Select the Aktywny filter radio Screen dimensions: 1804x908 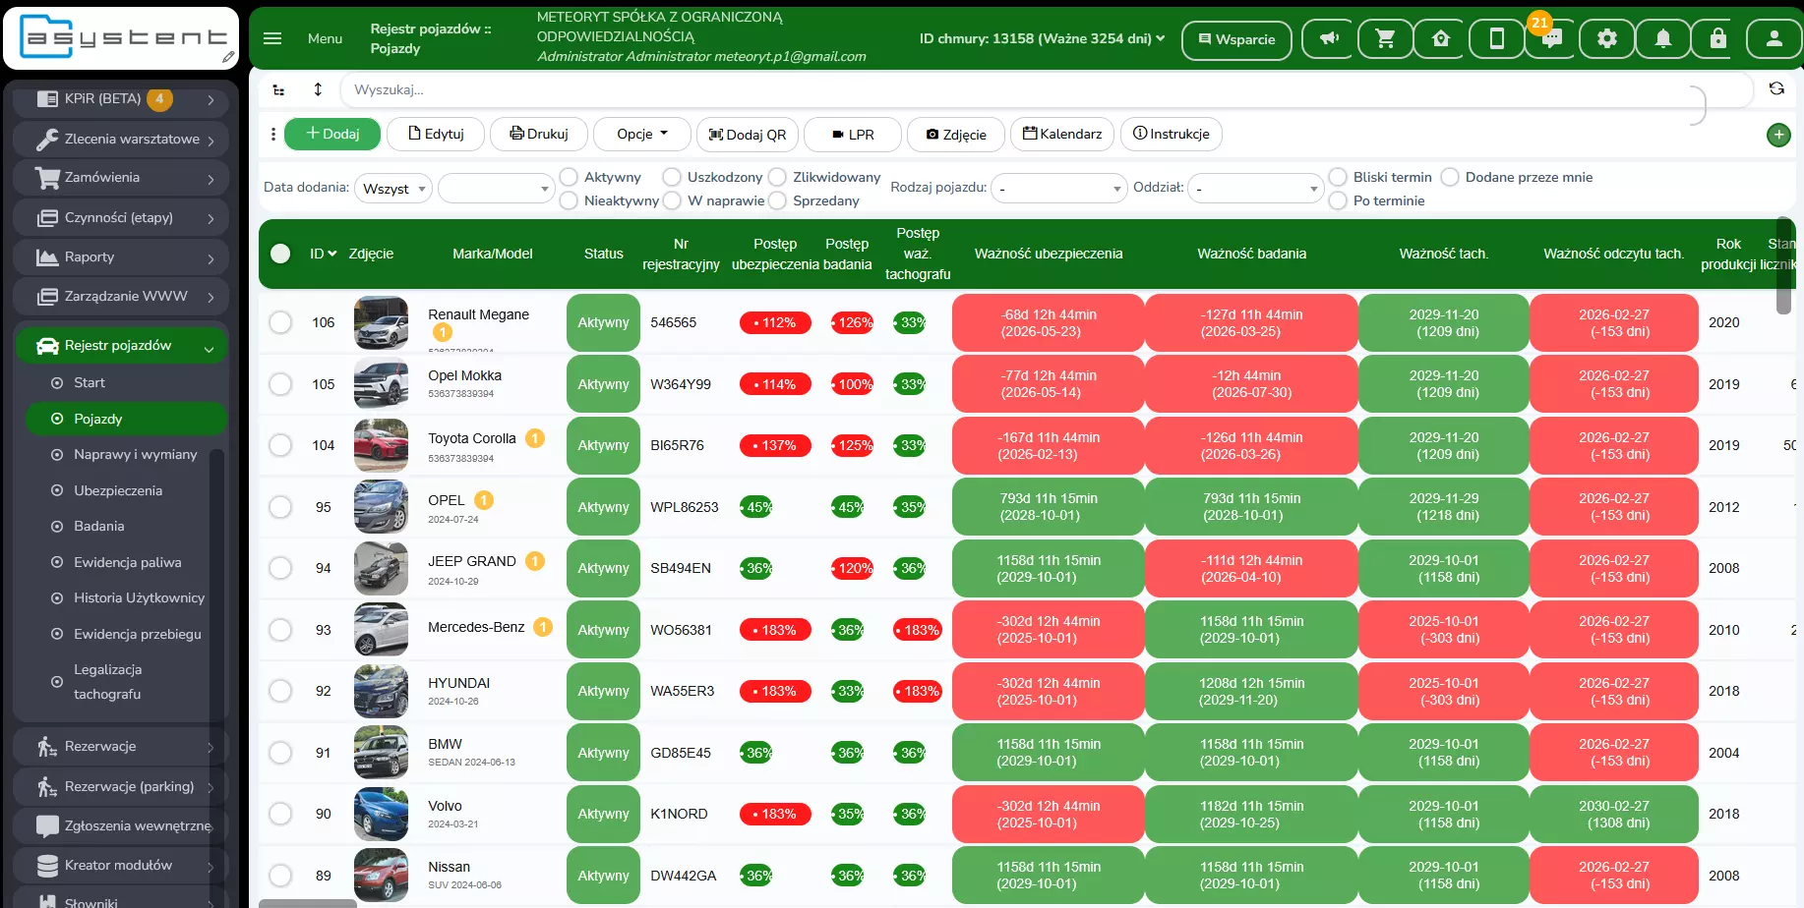coord(569,177)
